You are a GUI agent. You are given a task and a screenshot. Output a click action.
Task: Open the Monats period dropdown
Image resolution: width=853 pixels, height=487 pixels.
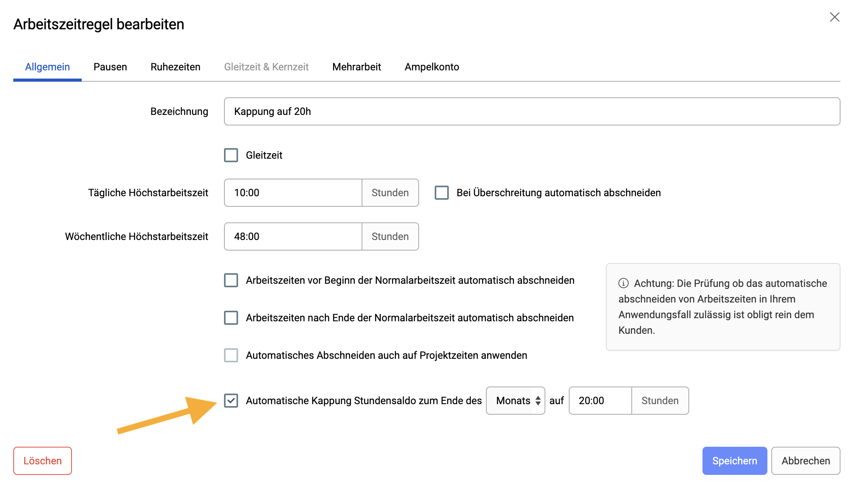pos(516,401)
